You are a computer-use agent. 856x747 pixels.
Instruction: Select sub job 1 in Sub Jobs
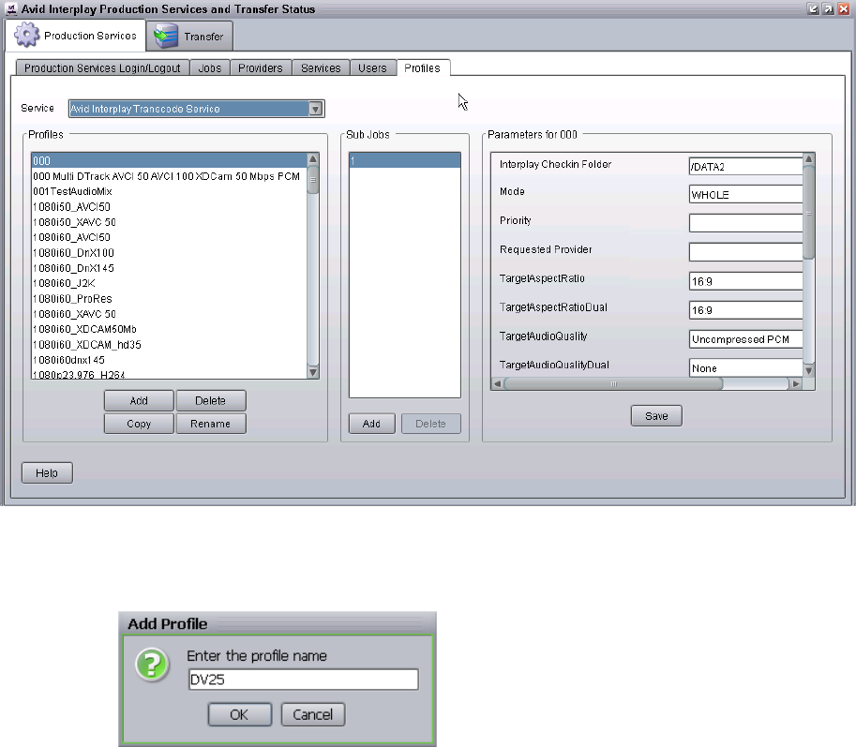click(405, 160)
